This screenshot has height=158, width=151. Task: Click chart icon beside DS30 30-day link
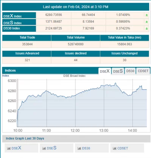(79, 148)
